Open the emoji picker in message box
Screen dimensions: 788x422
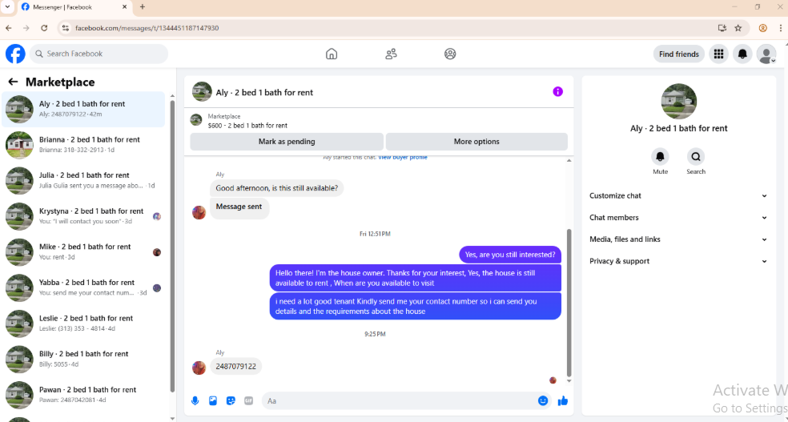click(x=543, y=401)
